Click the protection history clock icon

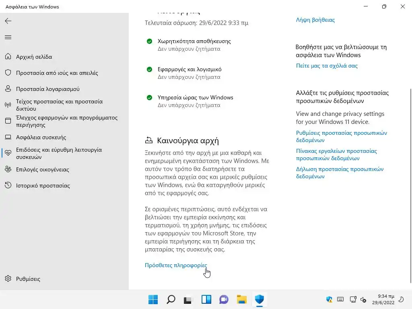[x=8, y=185]
